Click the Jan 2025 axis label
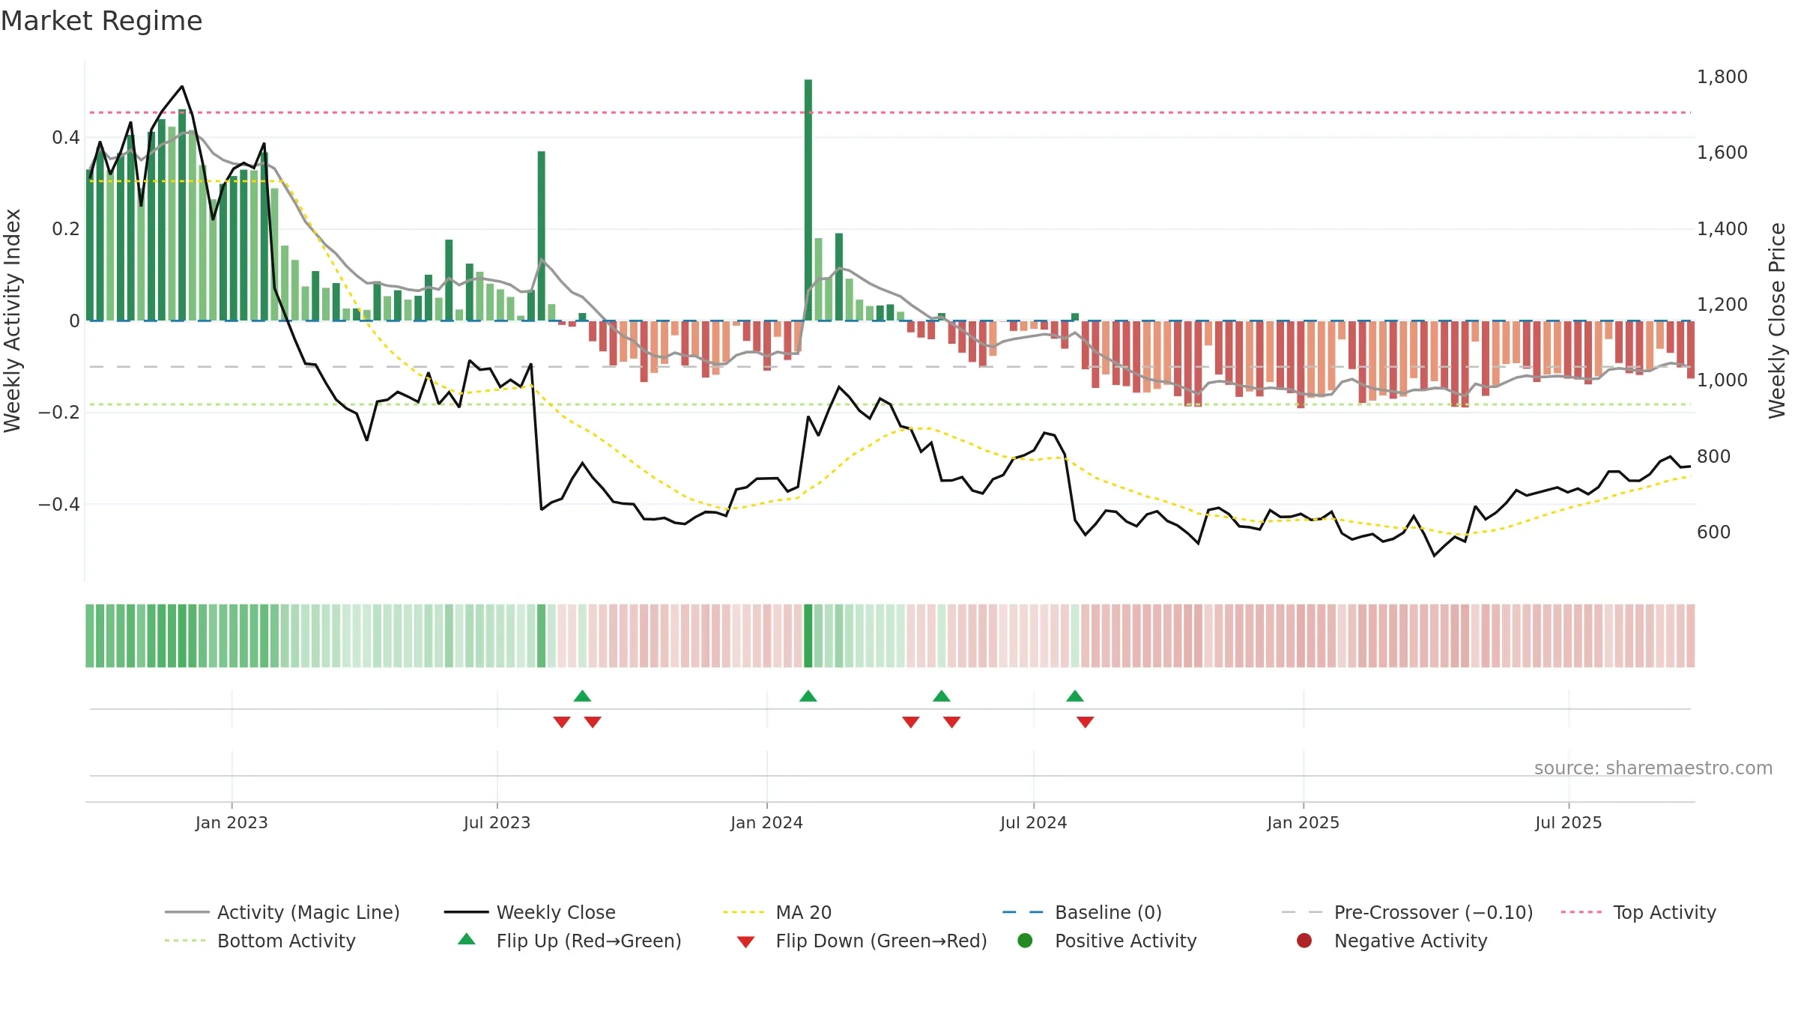 (1303, 822)
